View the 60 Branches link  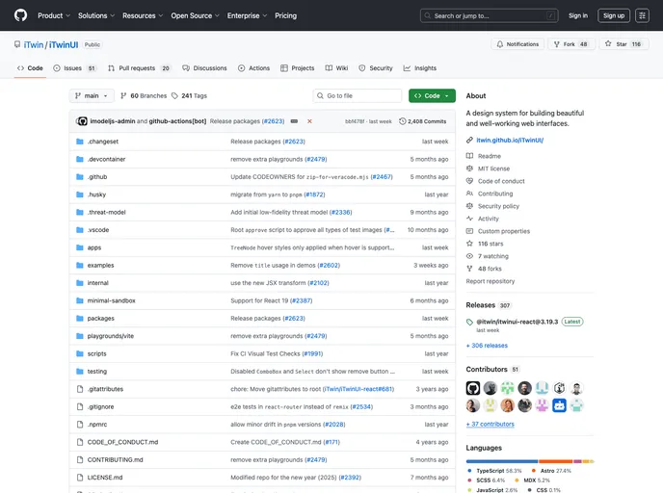(144, 96)
